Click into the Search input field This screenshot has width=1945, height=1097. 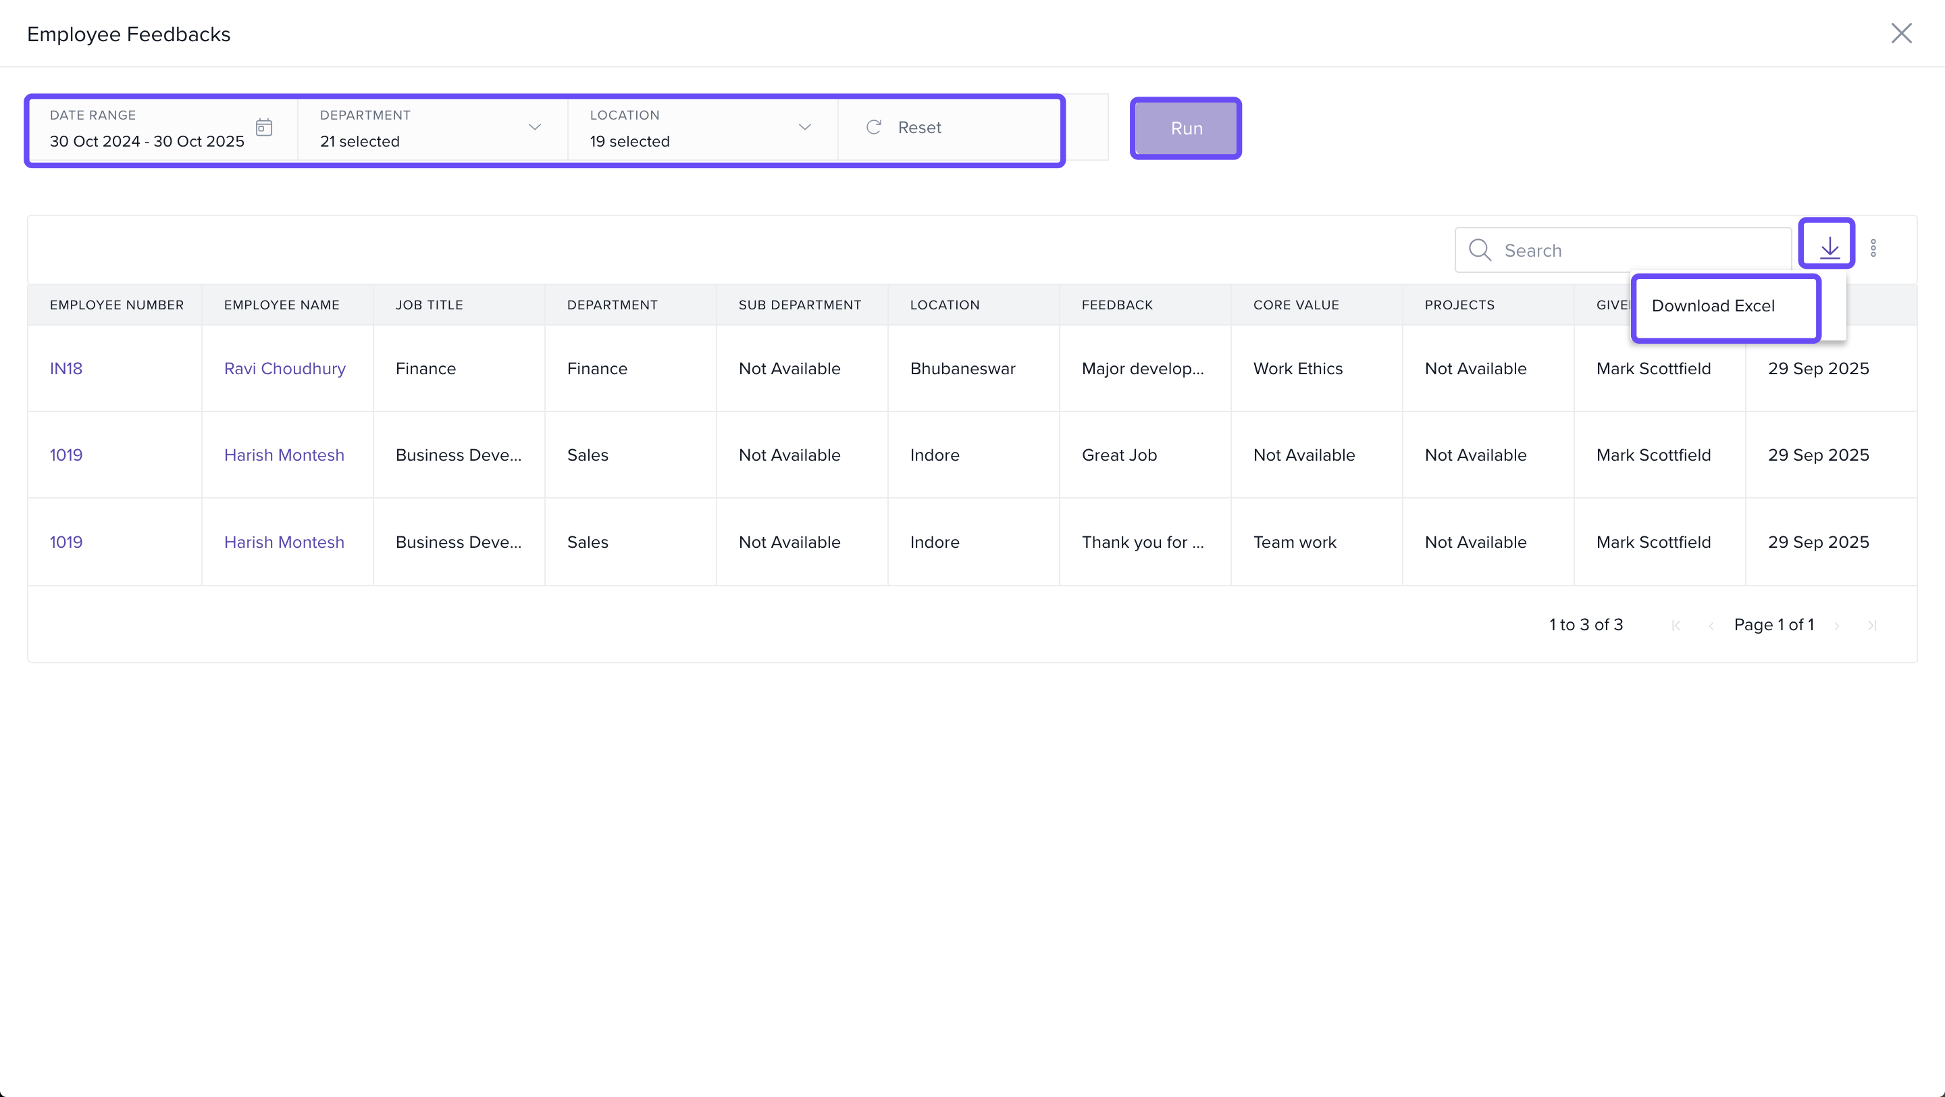[1638, 250]
